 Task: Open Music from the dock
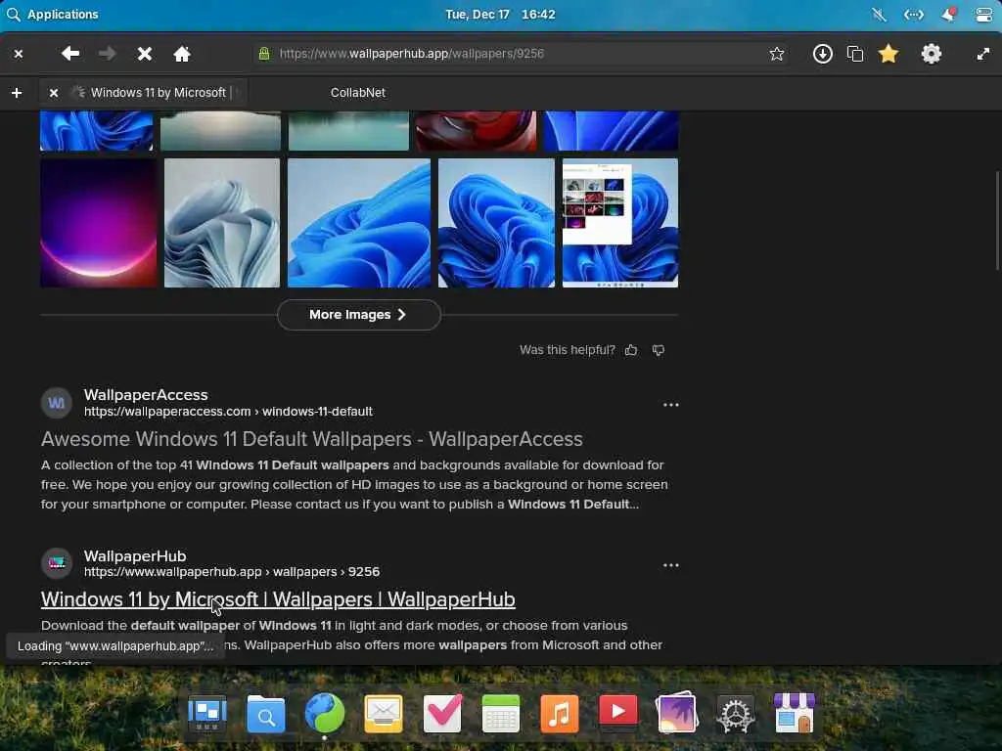click(559, 713)
